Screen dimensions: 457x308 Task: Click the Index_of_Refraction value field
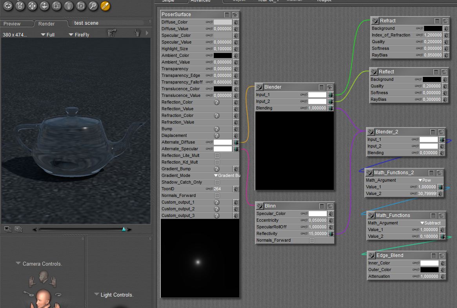point(433,35)
